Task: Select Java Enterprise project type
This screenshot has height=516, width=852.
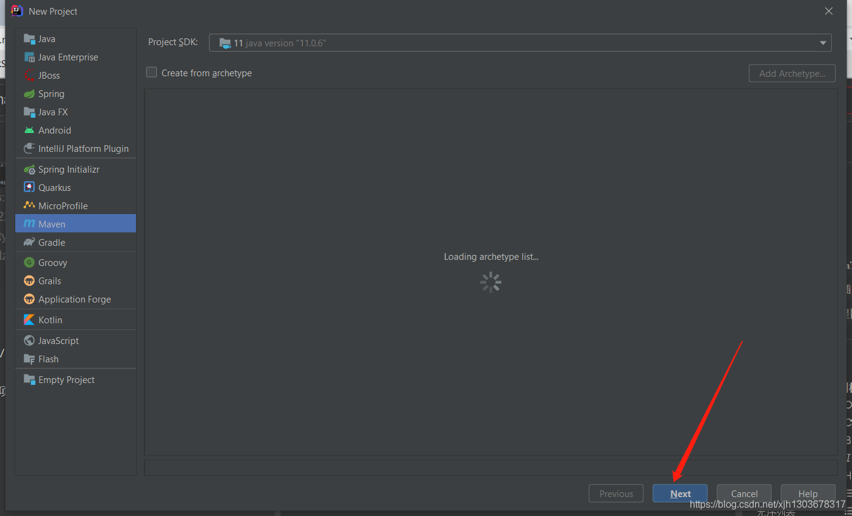Action: 68,57
